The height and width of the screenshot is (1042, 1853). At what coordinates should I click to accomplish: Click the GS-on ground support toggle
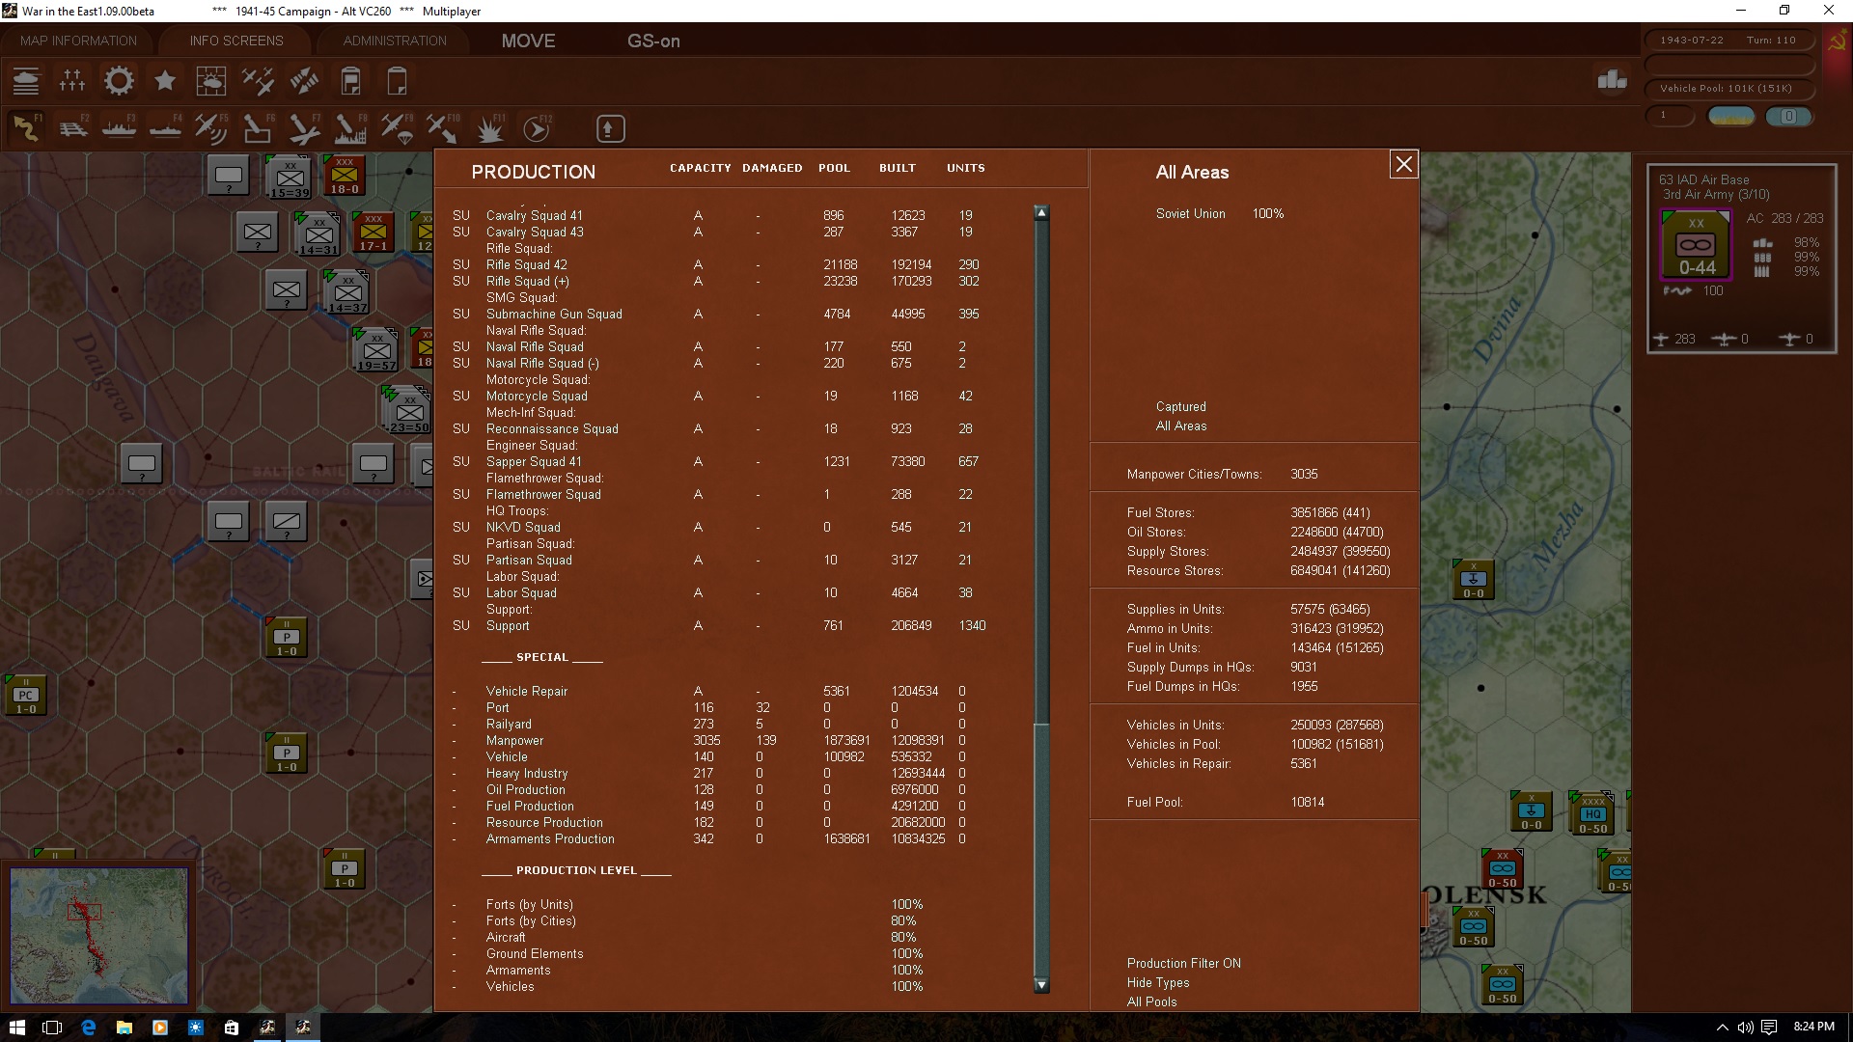click(x=653, y=41)
